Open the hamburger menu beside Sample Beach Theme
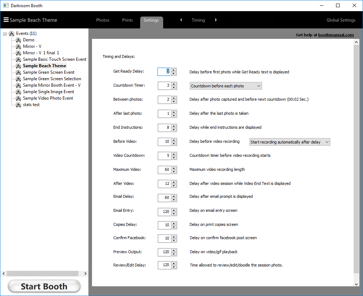363x296 pixels. click(6, 20)
